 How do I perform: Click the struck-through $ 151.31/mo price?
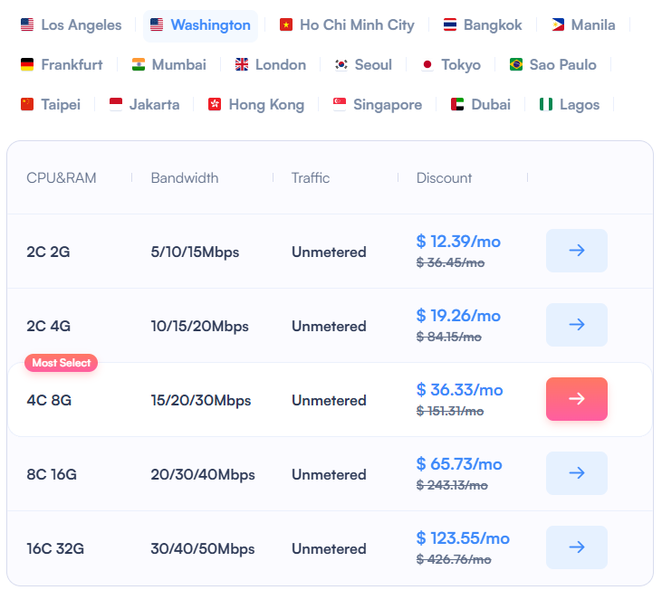point(450,411)
